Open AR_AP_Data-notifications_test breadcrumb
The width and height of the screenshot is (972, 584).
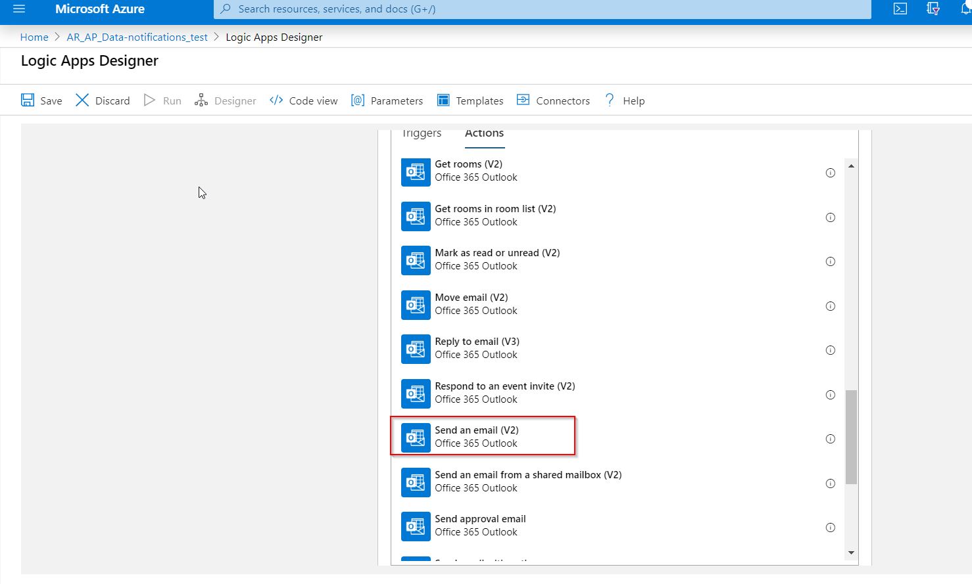[137, 37]
